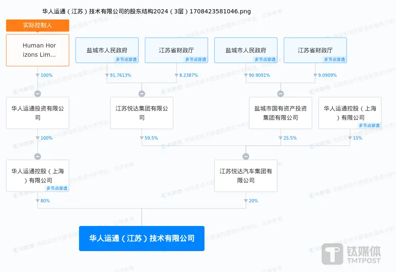Open 多节点穿透 tag on 江苏省财政厅 with 9.0909%
Image resolution: width=396 pixels, height=272 pixels.
(335, 59)
